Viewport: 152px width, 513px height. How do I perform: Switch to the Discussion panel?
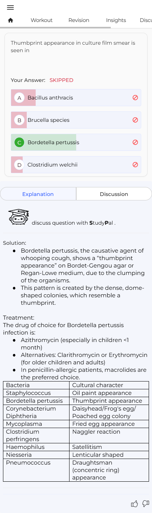pyautogui.click(x=114, y=194)
